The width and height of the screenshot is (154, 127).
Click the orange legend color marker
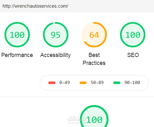pyautogui.click(x=83, y=83)
